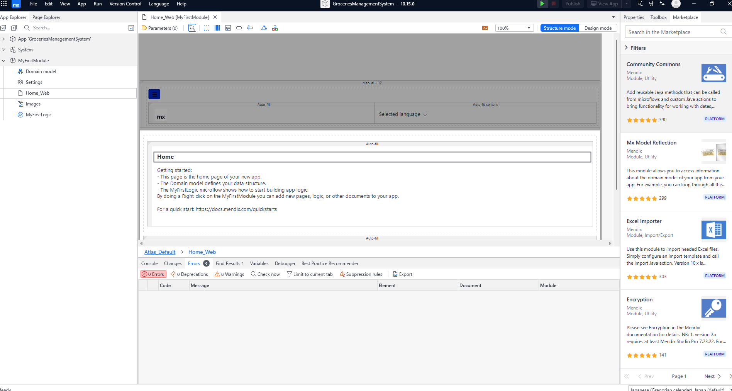Viewport: 732px width, 391px height.
Task: Collapse the MyFirstModule tree node
Action: (x=3, y=60)
